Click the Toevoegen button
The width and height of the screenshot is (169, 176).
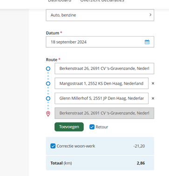[69, 127]
